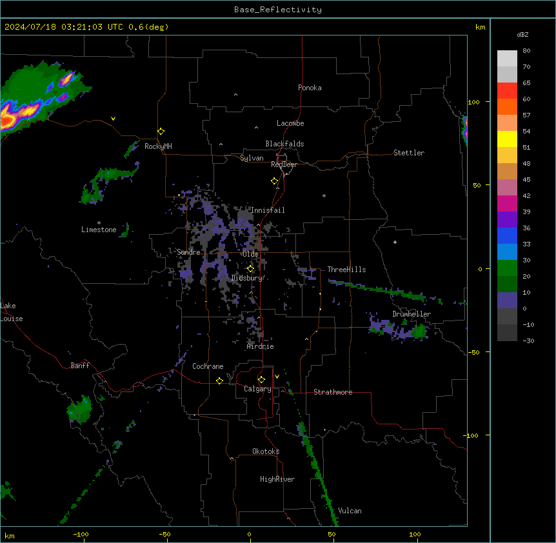Pick the red 65 dBZ legend swatch
The width and height of the screenshot is (556, 543).
coord(507,90)
